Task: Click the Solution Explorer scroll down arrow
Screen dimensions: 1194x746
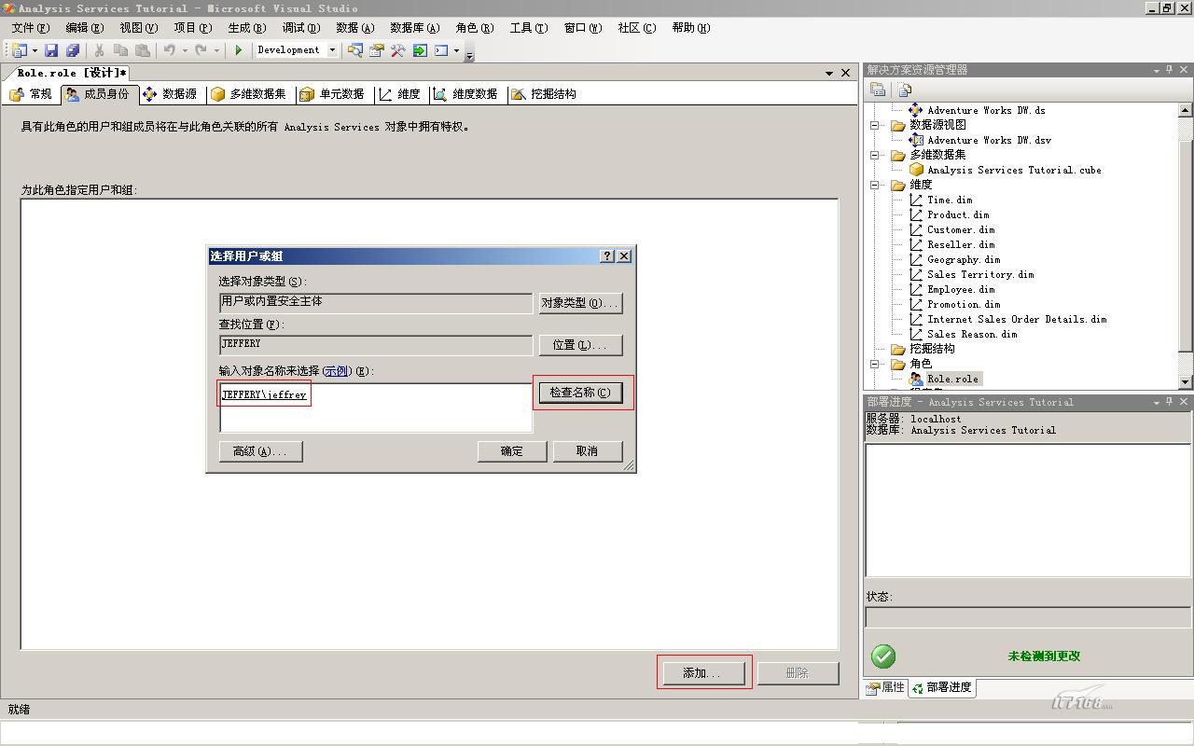Action: pos(1186,382)
